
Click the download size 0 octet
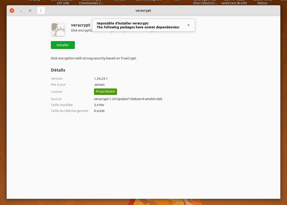pos(99,111)
